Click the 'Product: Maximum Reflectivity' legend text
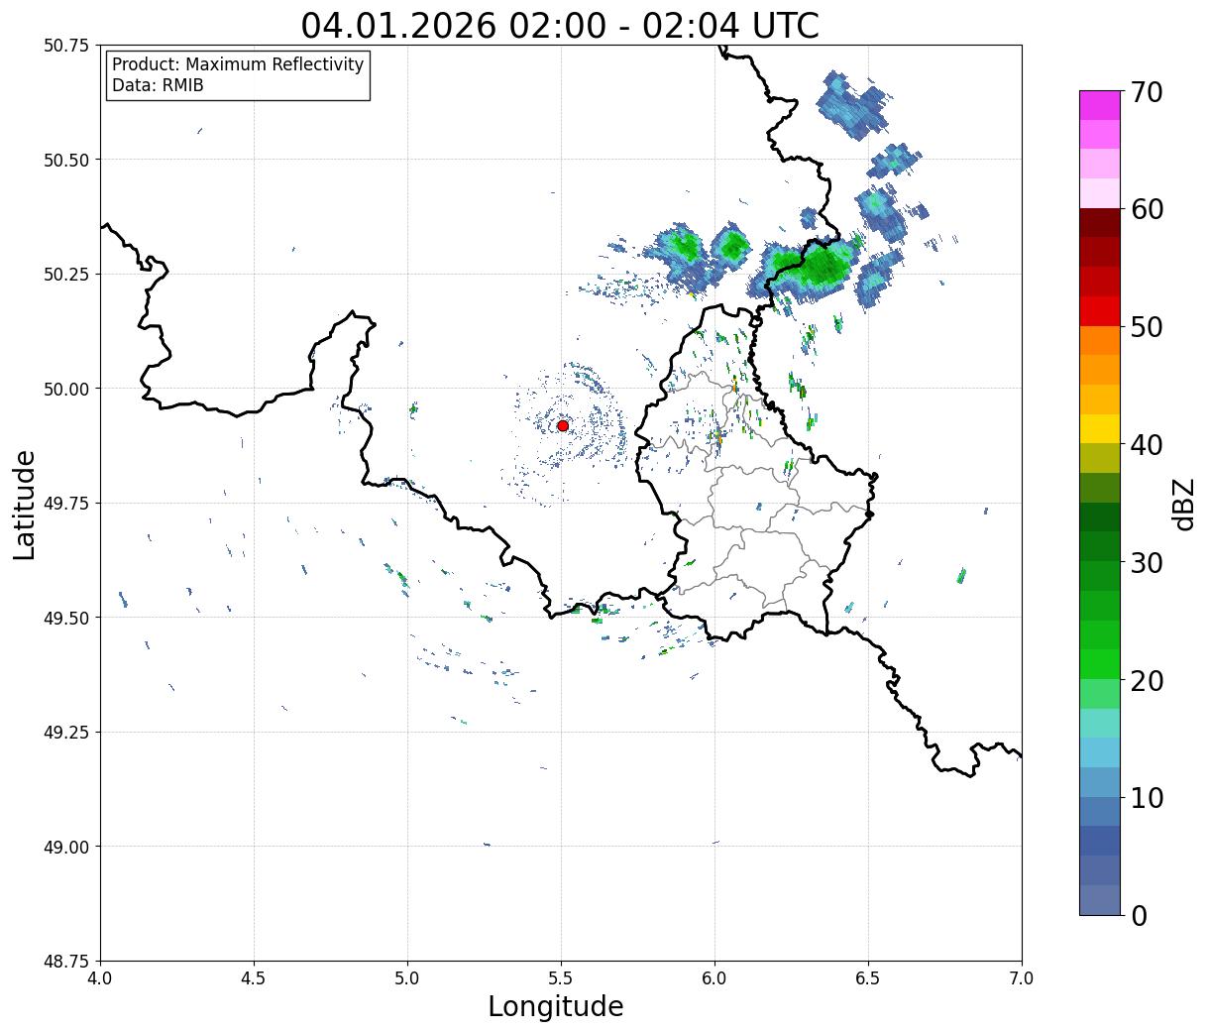 tap(238, 64)
